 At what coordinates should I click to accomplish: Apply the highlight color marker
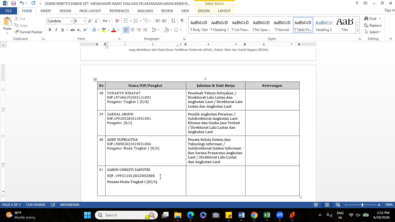(x=104, y=30)
